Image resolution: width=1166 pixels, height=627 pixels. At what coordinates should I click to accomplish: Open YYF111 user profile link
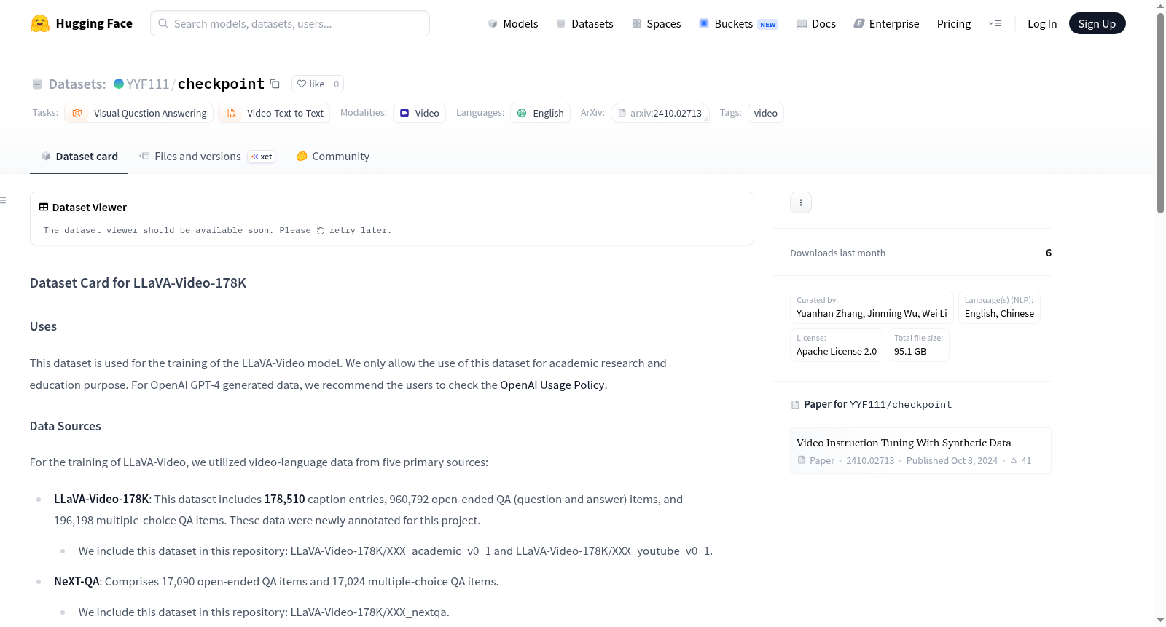pos(147,84)
